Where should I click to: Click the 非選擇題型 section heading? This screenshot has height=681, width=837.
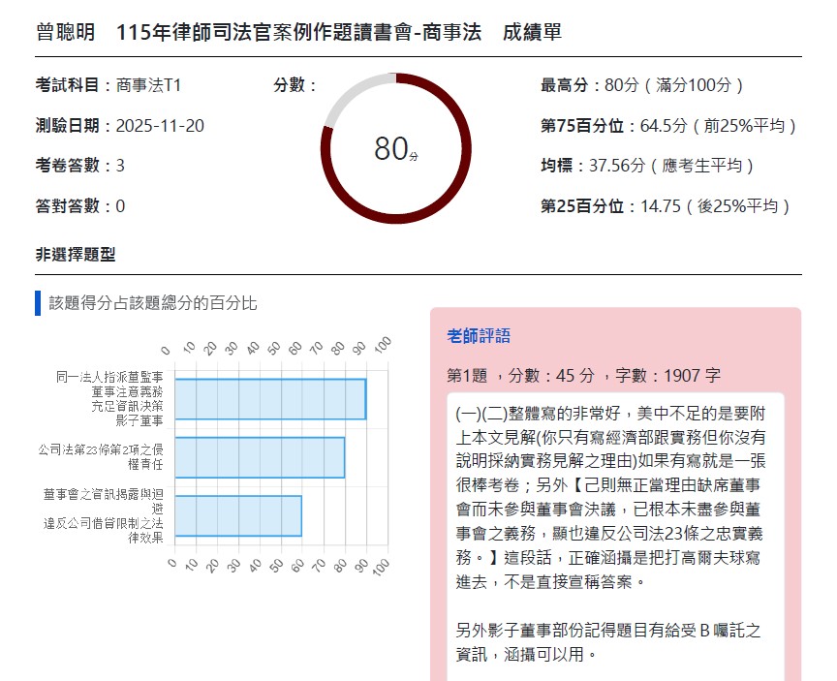[75, 255]
